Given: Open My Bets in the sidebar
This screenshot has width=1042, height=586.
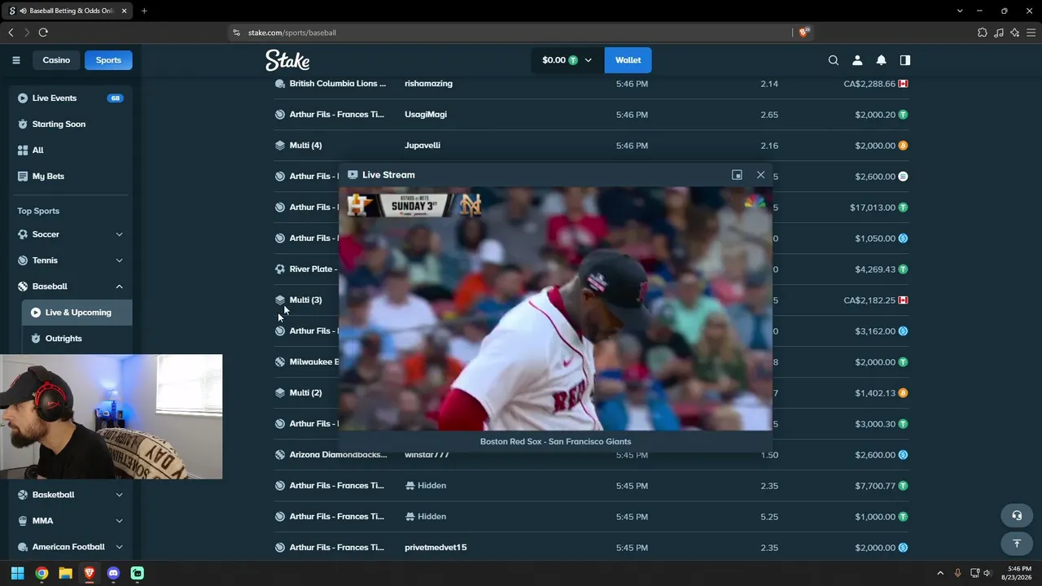Looking at the screenshot, I should click(x=71, y=177).
